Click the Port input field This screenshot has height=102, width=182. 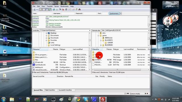(105, 13)
